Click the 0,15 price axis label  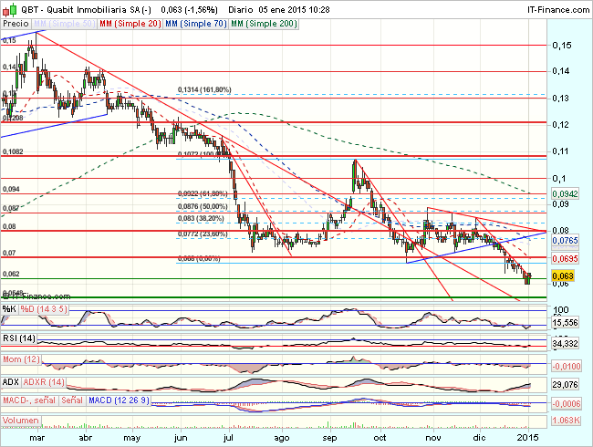click(562, 46)
